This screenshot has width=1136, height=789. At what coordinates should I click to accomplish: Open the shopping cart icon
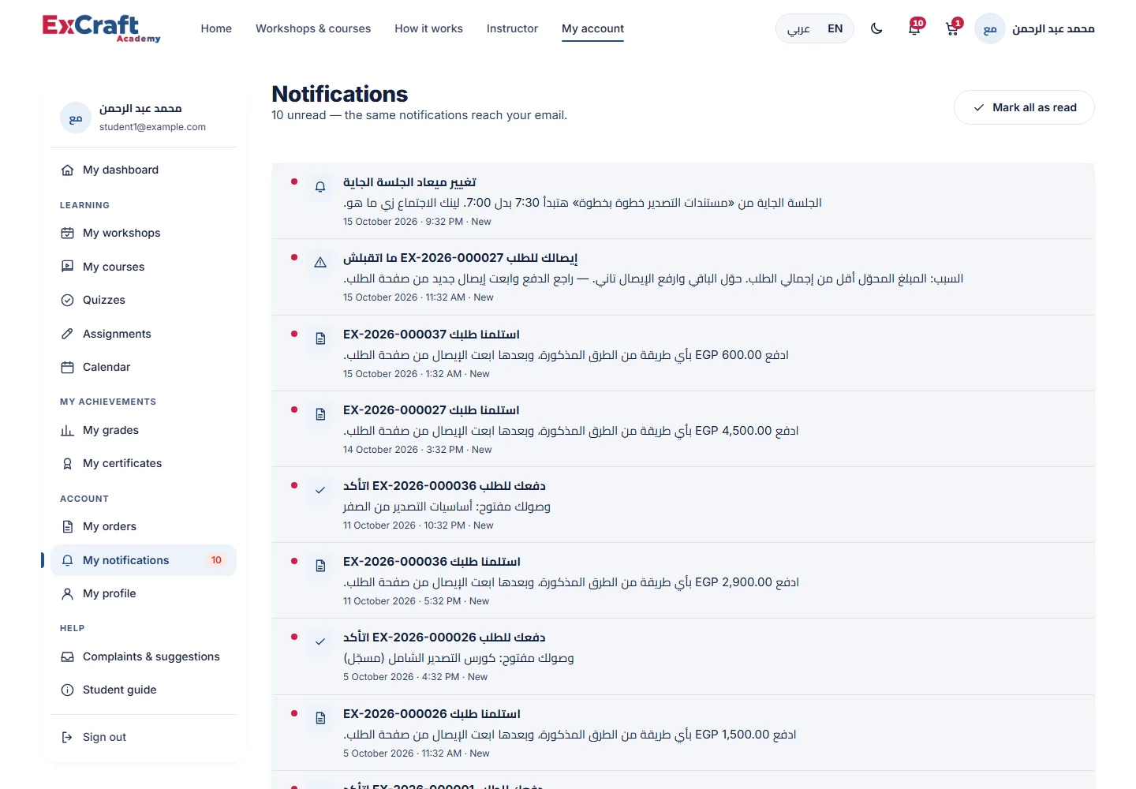click(x=952, y=29)
